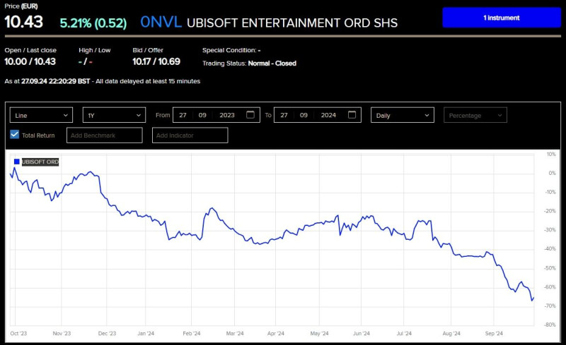This screenshot has width=566, height=345.
Task: Click the To date year 2024
Action: coord(328,115)
